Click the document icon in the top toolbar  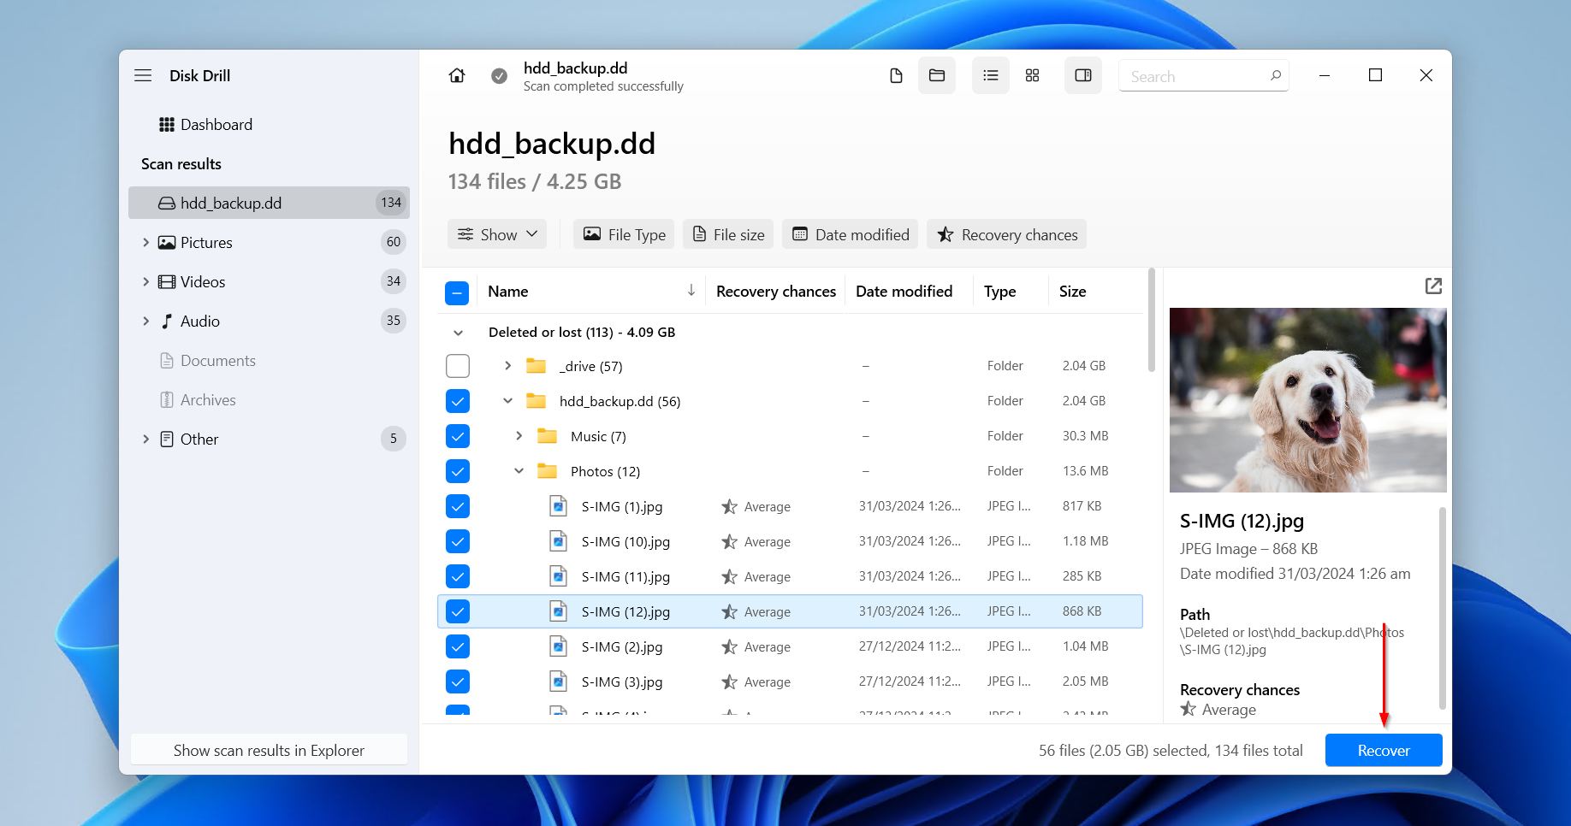pos(896,75)
